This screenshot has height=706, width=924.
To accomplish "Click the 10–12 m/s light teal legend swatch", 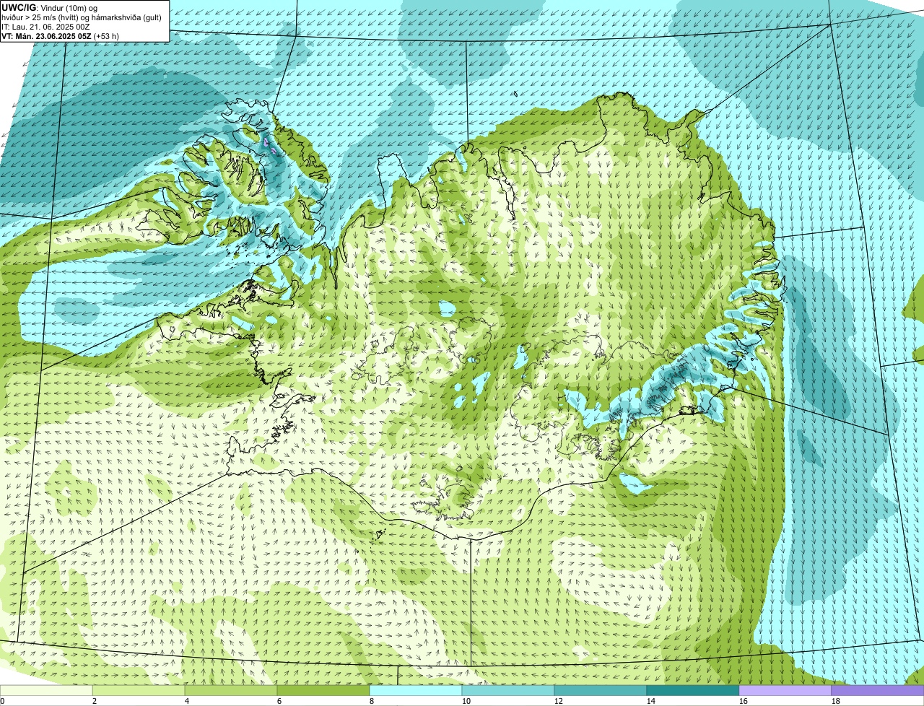I will tap(508, 690).
